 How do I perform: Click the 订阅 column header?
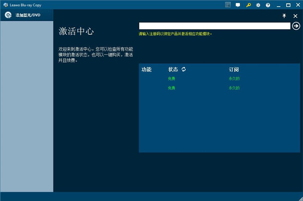(234, 69)
